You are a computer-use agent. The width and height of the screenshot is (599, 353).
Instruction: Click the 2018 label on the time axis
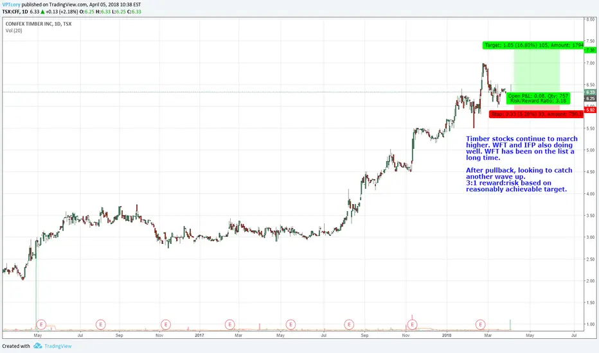(x=447, y=336)
